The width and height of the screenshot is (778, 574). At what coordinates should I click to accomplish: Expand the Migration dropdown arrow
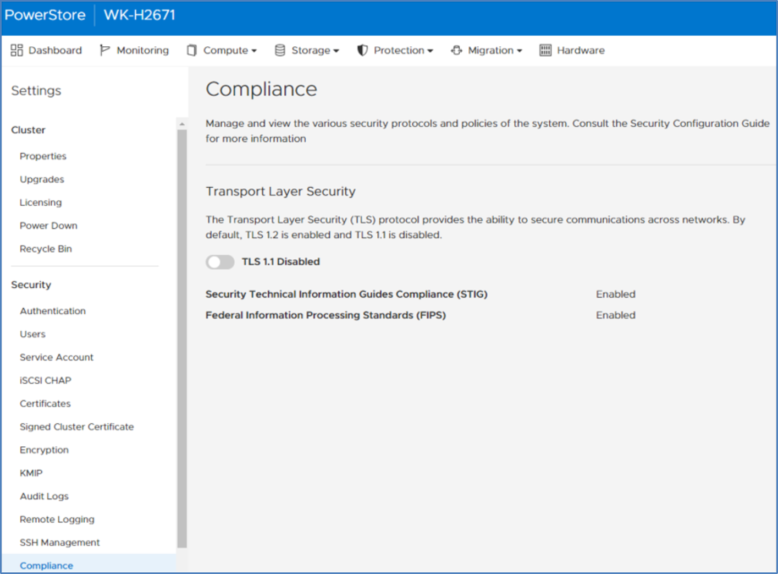(x=519, y=51)
